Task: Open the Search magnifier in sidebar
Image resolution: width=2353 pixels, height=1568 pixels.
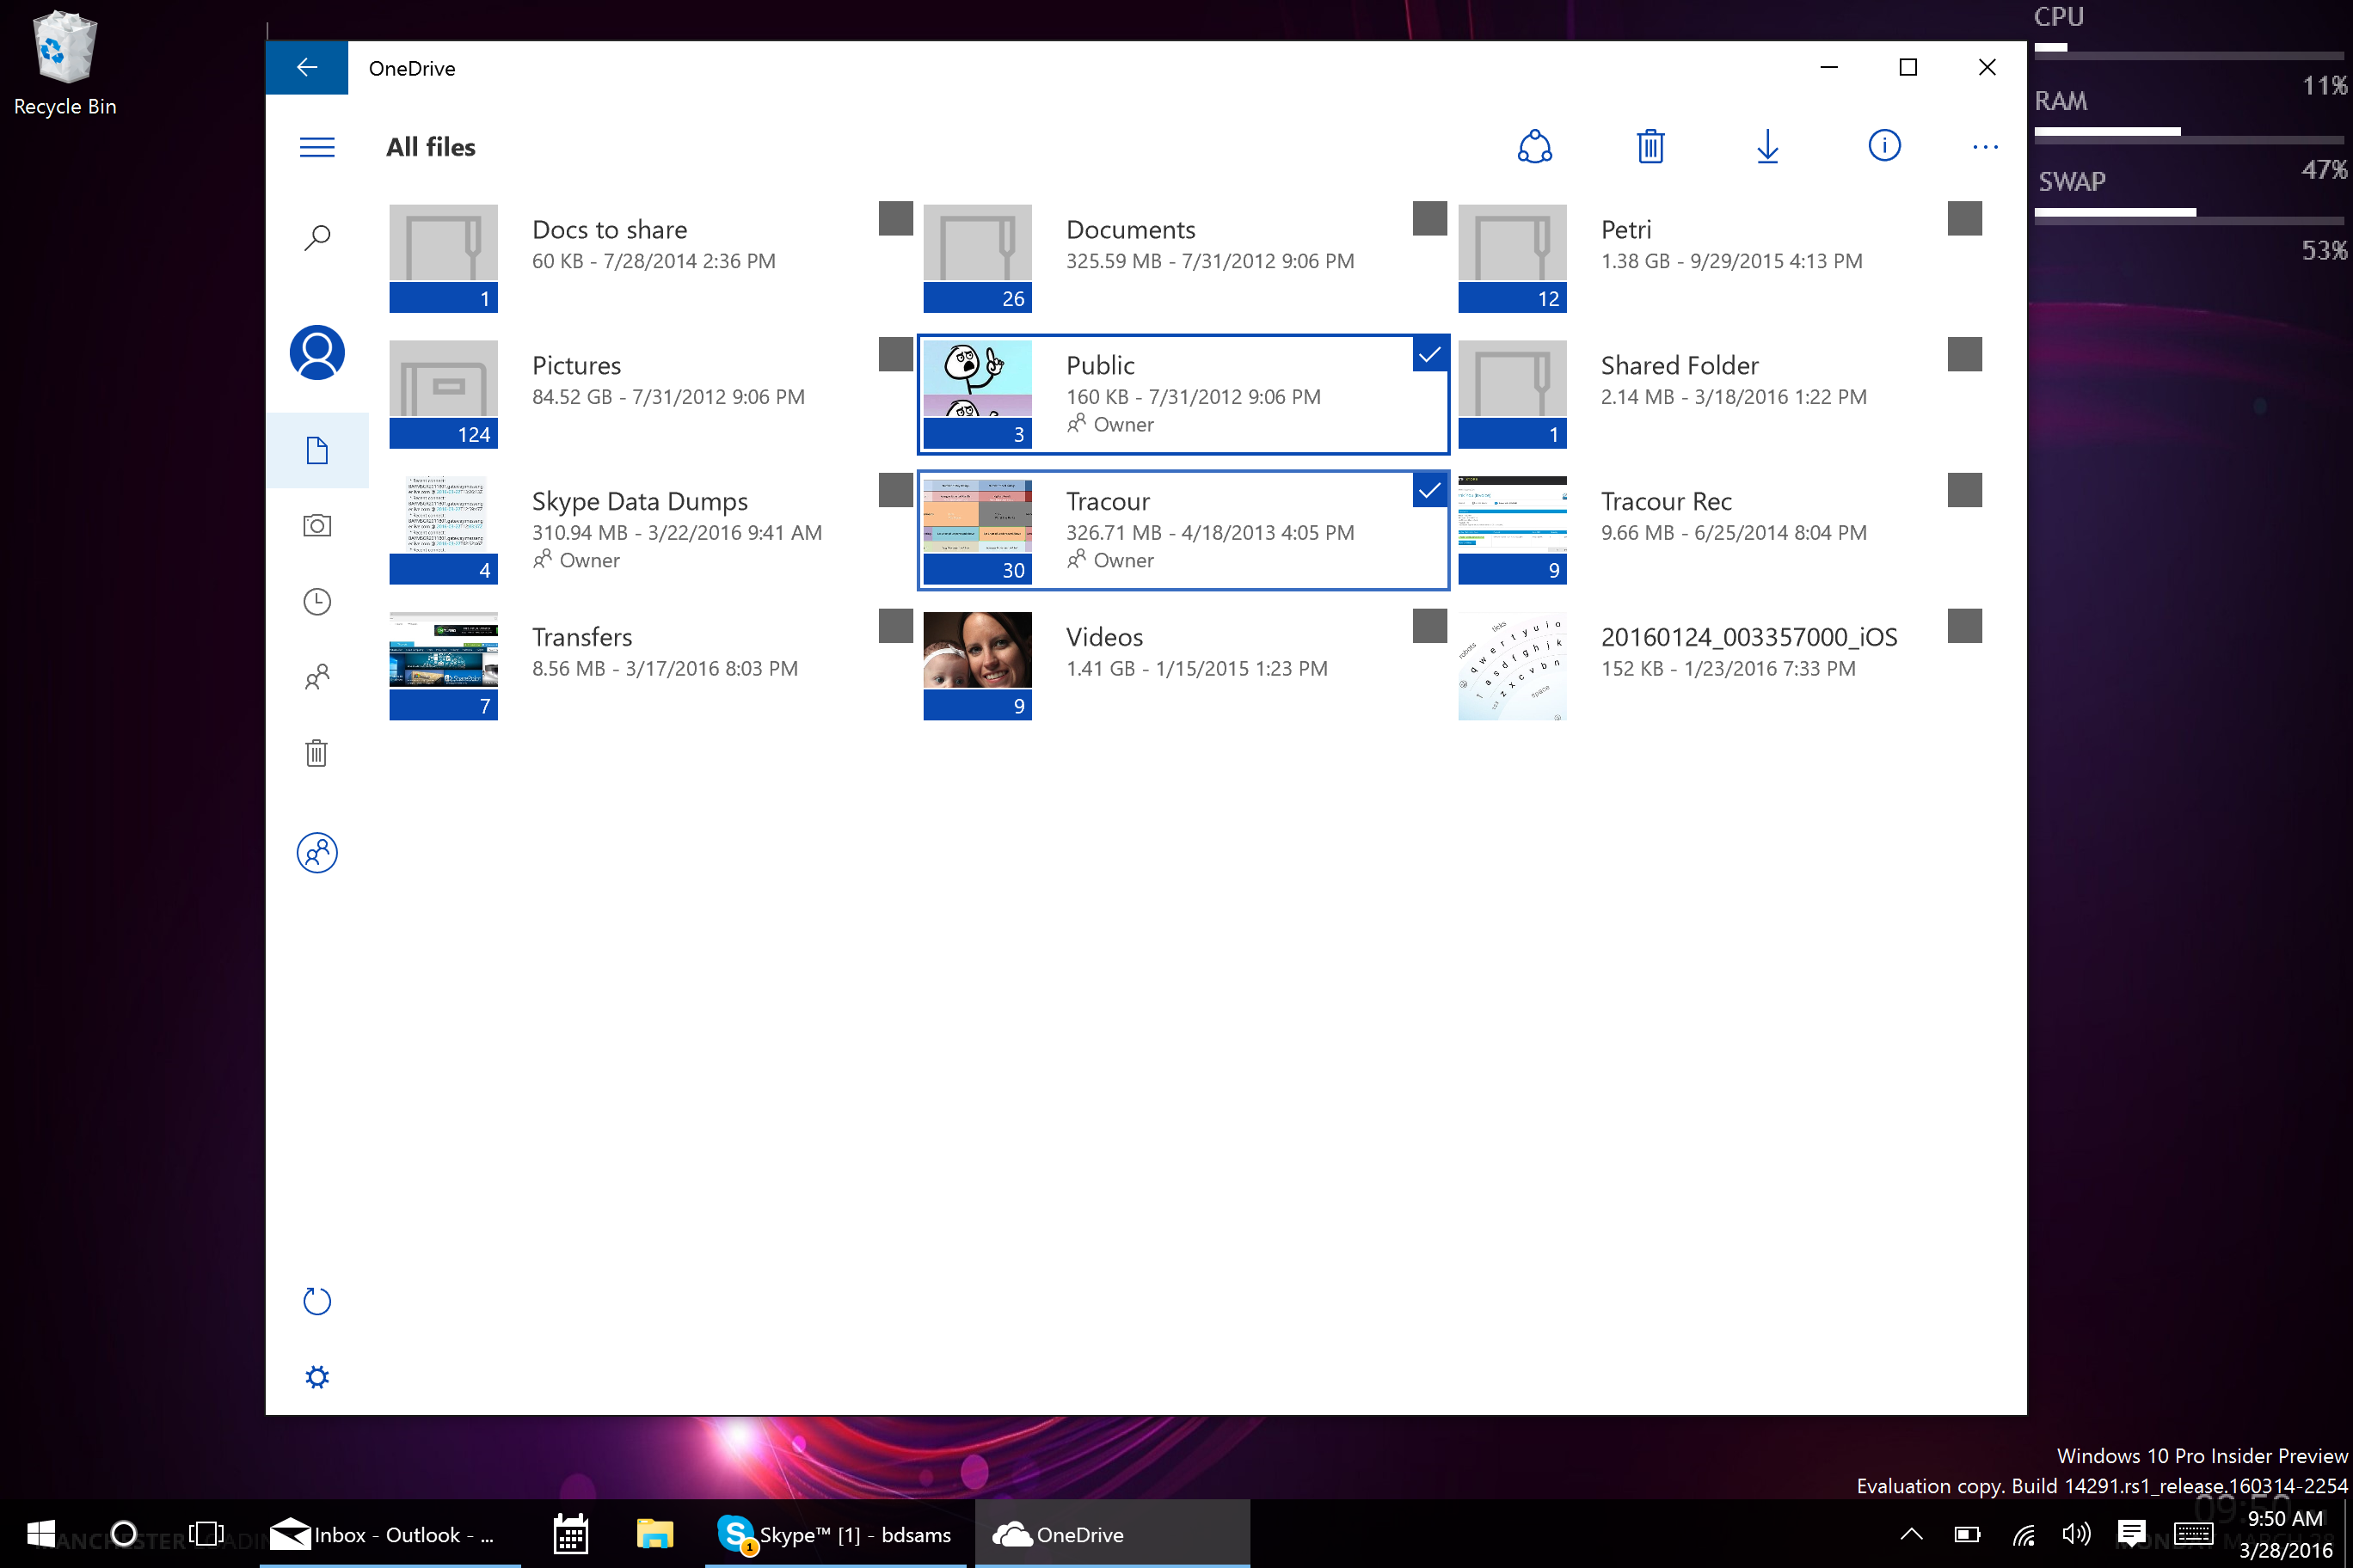Action: click(317, 238)
